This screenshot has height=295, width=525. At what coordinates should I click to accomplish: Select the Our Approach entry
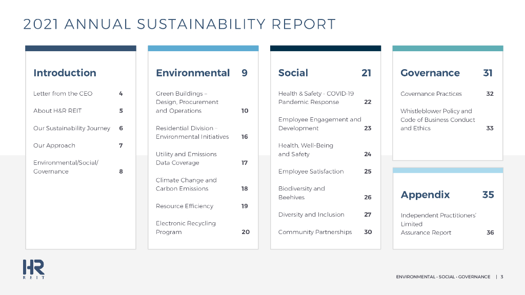tap(54, 145)
